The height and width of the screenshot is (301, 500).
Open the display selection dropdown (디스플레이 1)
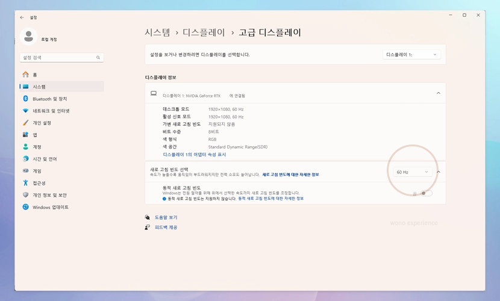click(x=411, y=55)
